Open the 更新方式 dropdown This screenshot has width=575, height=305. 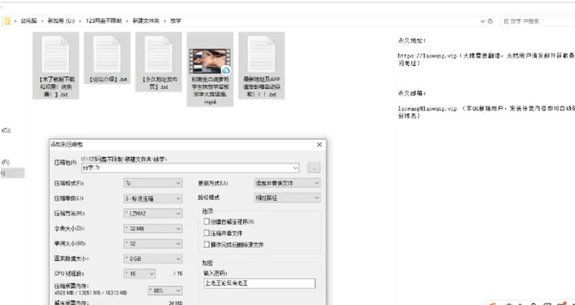(287, 183)
